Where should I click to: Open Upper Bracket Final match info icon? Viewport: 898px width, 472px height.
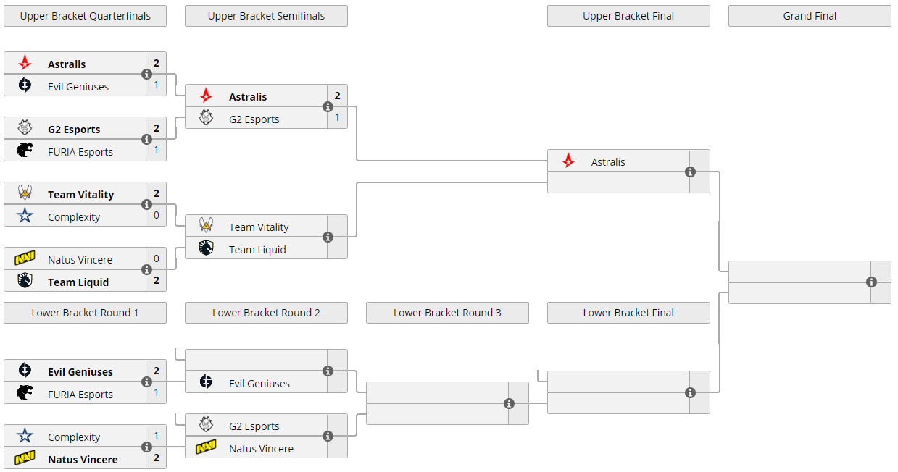690,172
